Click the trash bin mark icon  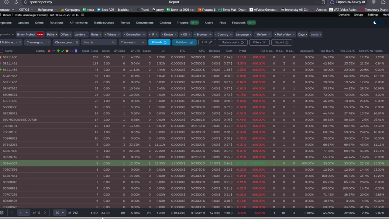pyautogui.click(x=76, y=51)
